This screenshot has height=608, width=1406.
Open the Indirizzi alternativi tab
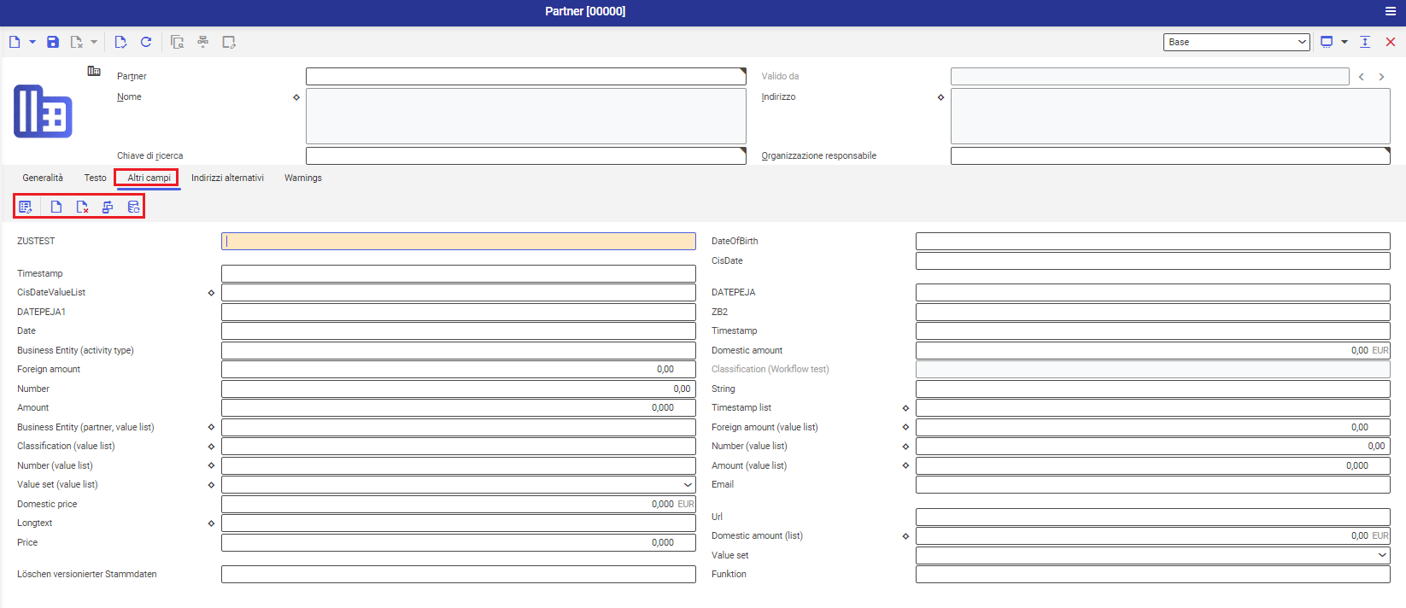[x=227, y=178]
